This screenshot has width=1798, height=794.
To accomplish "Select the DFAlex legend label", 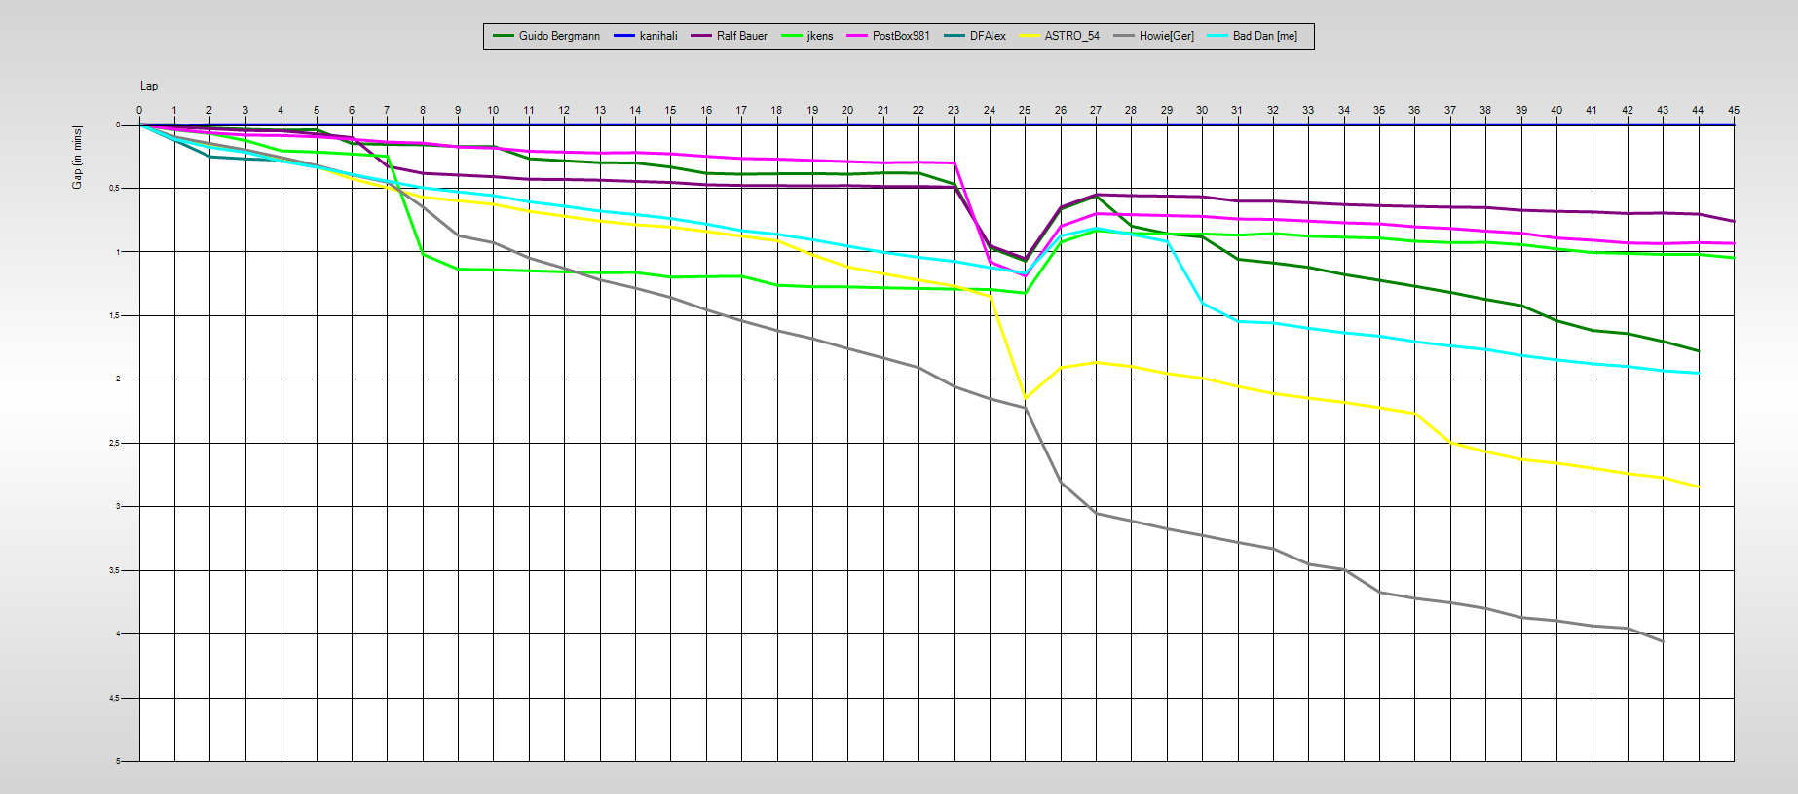I will pyautogui.click(x=988, y=36).
